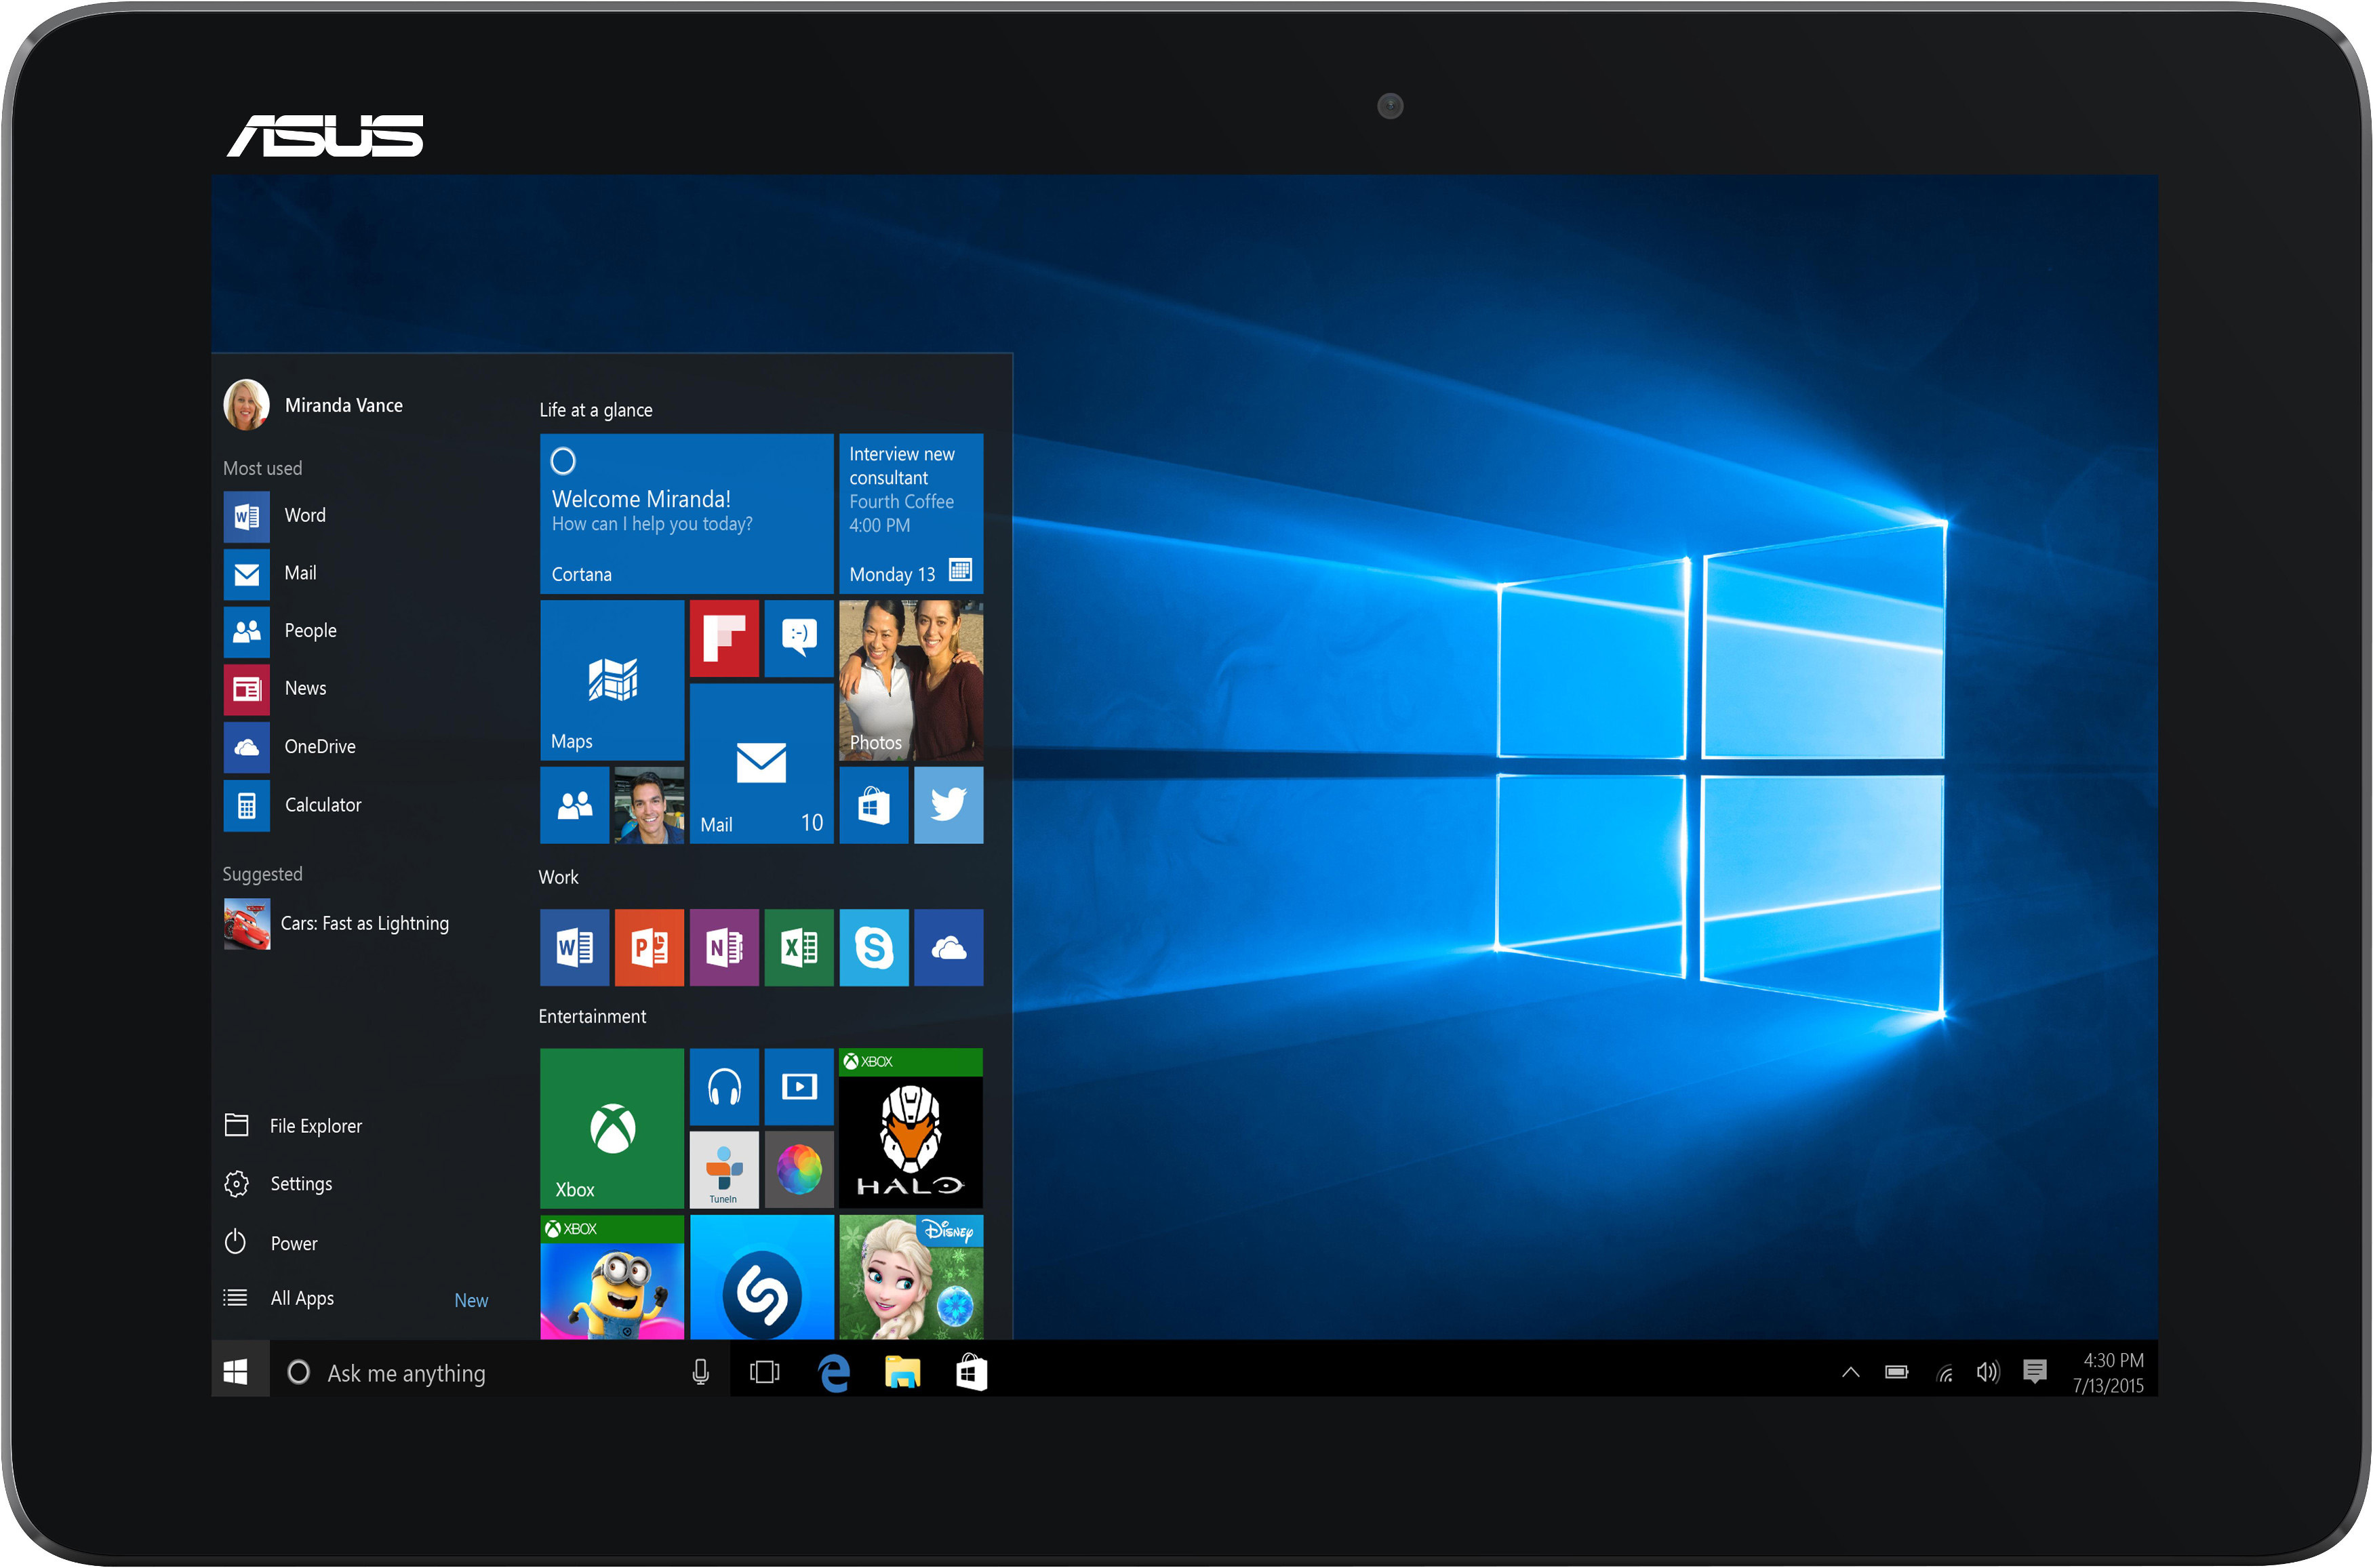Open the OneNote tile
Screen dimensions: 2373x1568
point(724,947)
